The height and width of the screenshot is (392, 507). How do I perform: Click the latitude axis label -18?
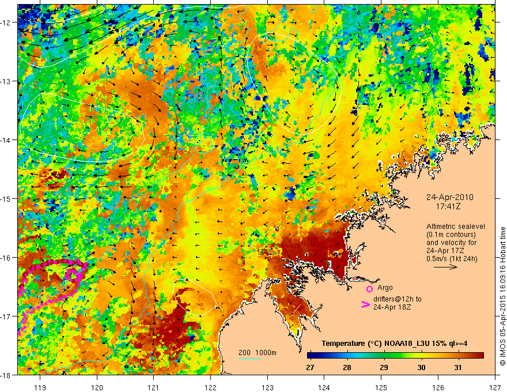[x=6, y=375]
